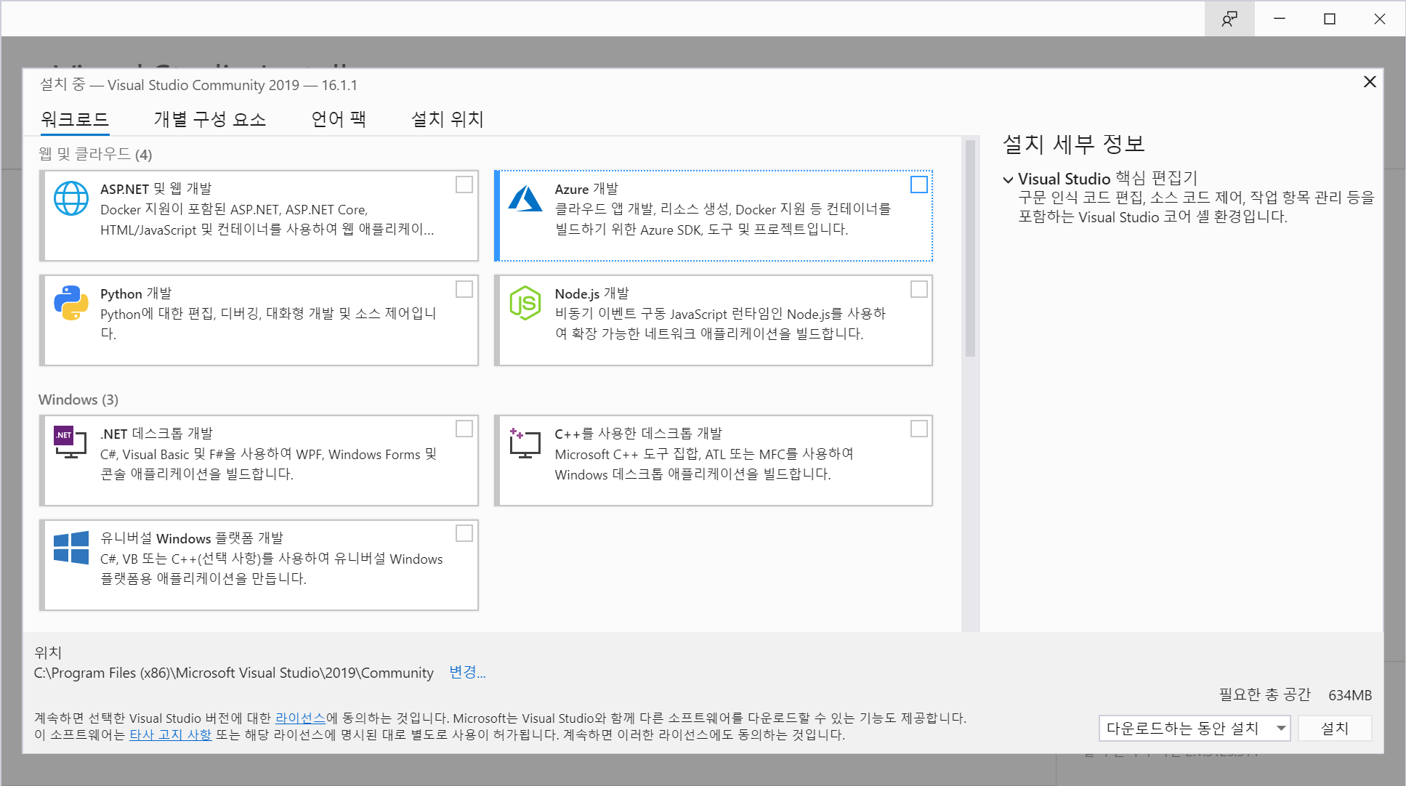Click the Azure 개발 title text
Screen dimensions: 1406x786
[586, 189]
